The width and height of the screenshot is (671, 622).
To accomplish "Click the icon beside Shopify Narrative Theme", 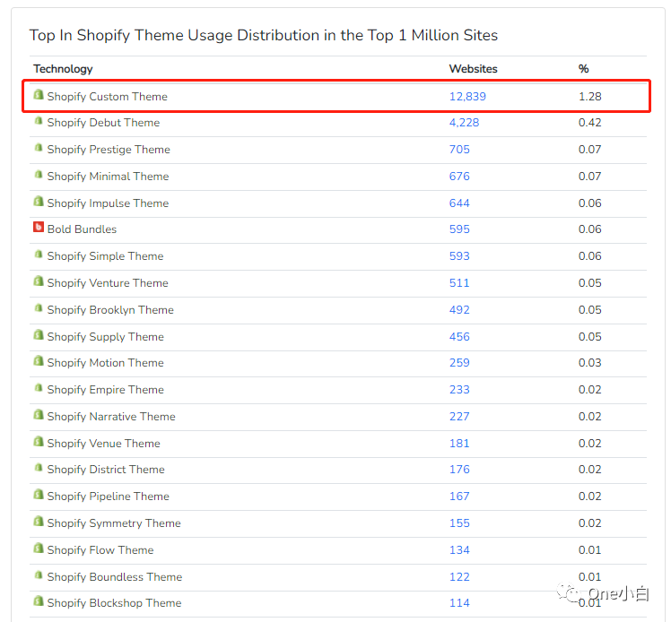I will coord(39,415).
